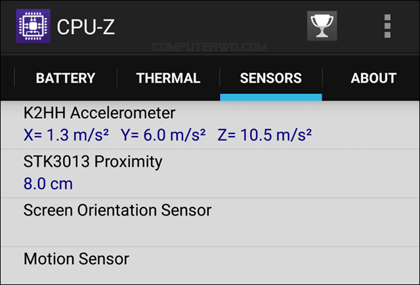Select the Screen Orientation Sensor row

pos(210,222)
